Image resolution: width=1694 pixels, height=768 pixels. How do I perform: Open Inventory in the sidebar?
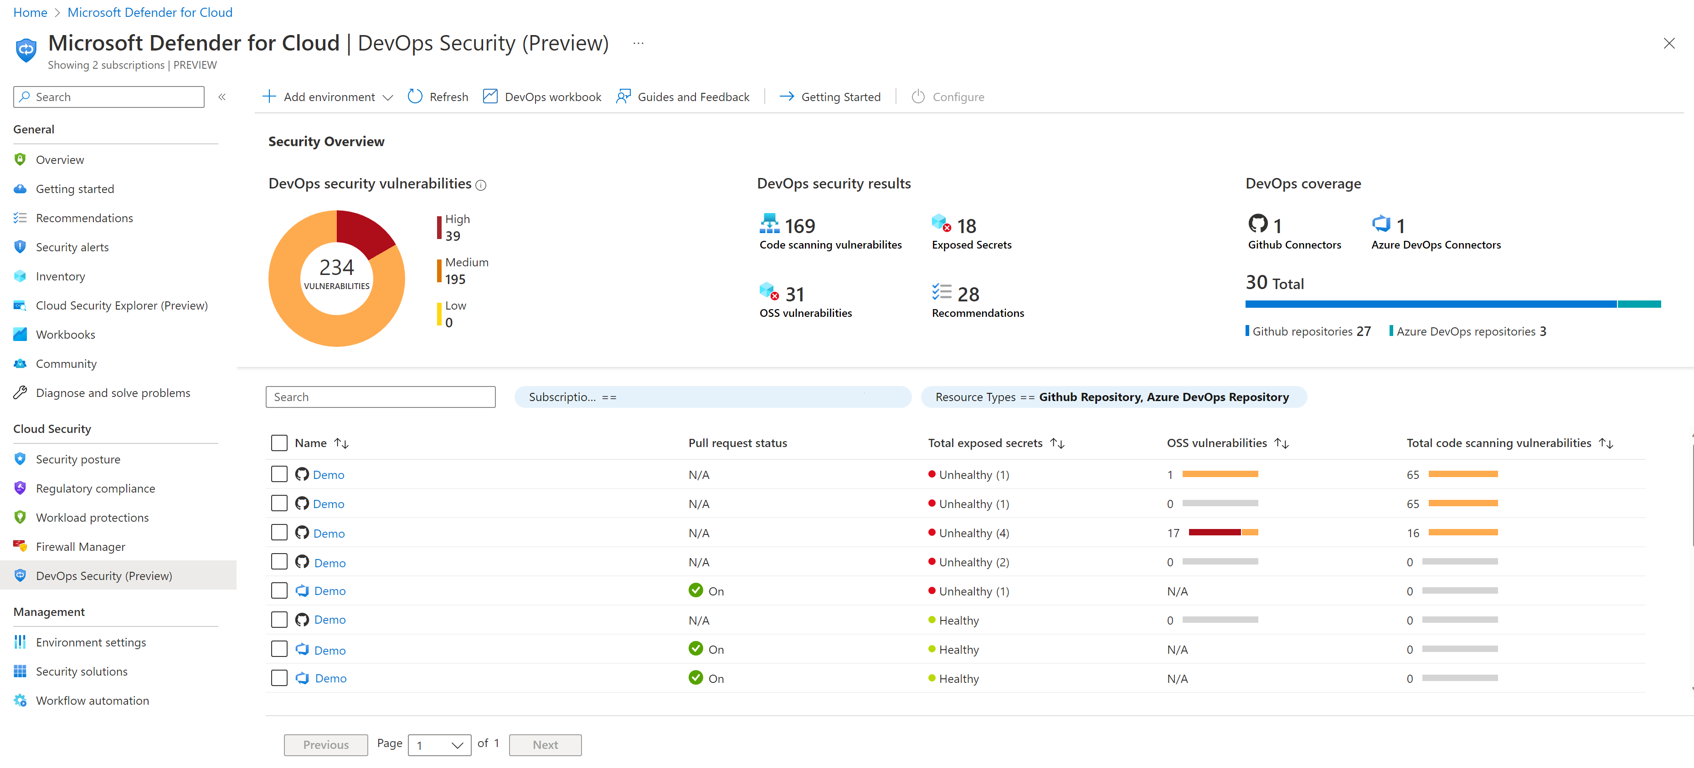[61, 276]
